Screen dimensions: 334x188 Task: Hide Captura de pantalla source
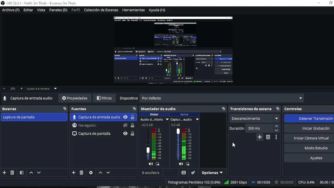tap(125, 133)
